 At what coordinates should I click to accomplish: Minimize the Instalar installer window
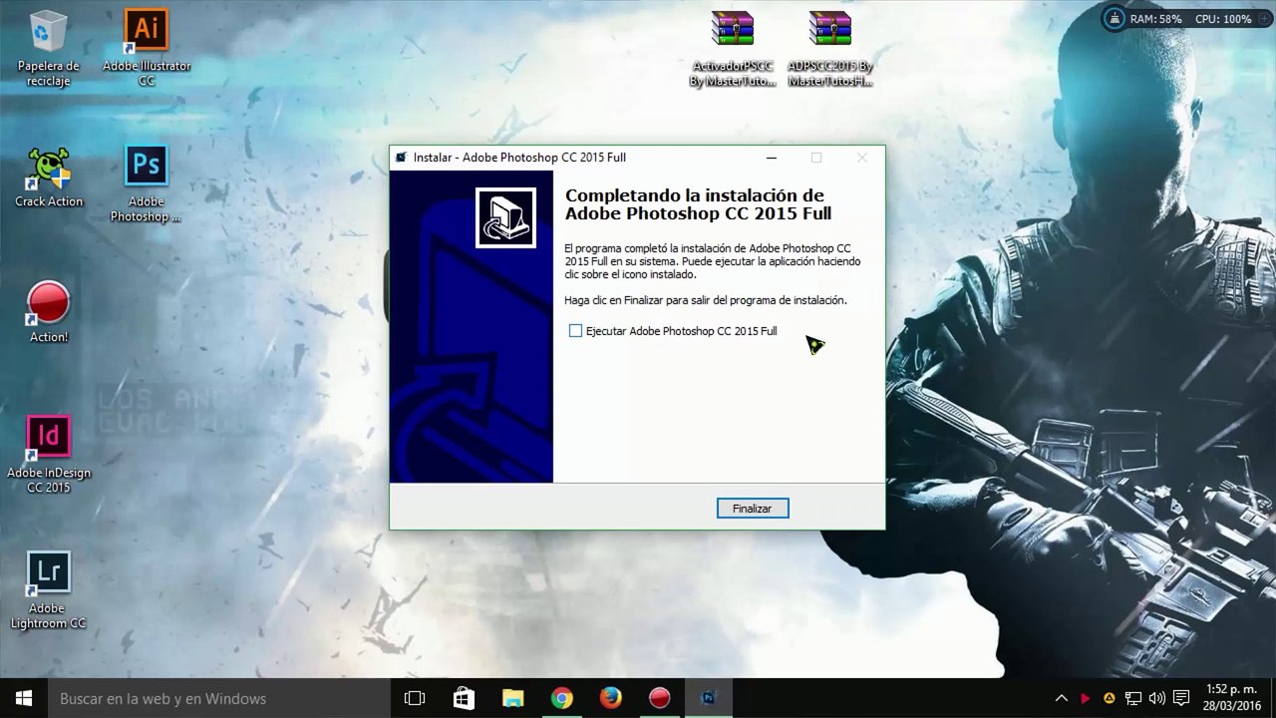point(772,158)
